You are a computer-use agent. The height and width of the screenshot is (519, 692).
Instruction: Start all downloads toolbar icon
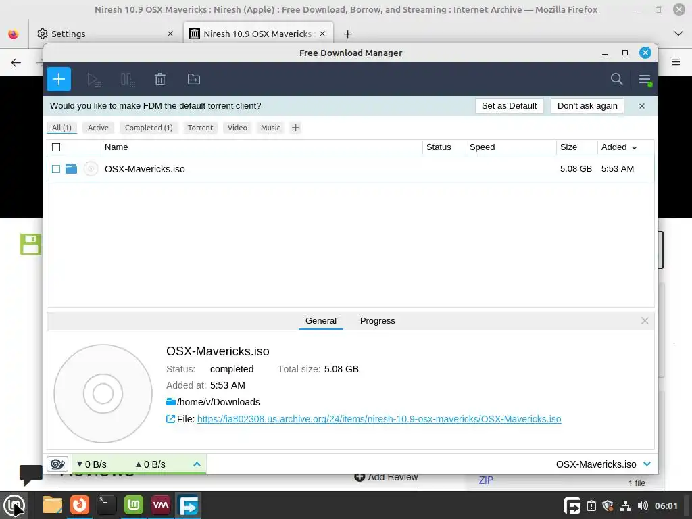[93, 80]
